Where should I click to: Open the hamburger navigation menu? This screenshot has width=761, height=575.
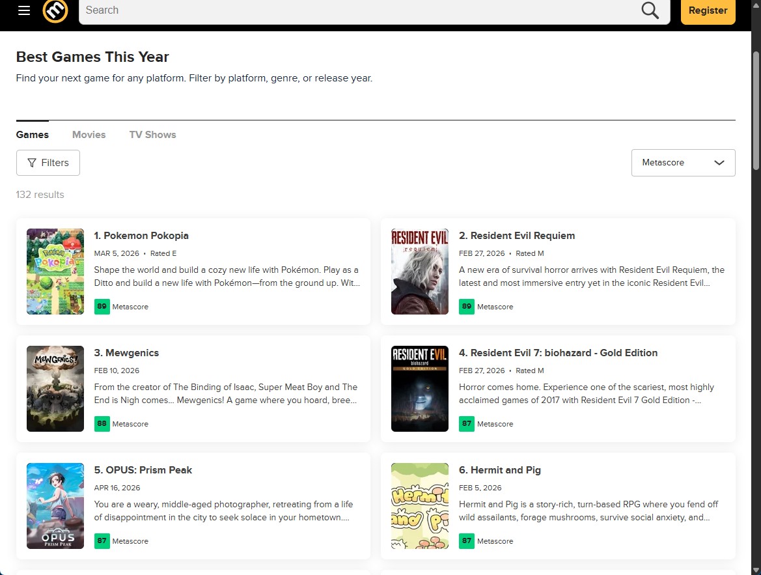(24, 10)
